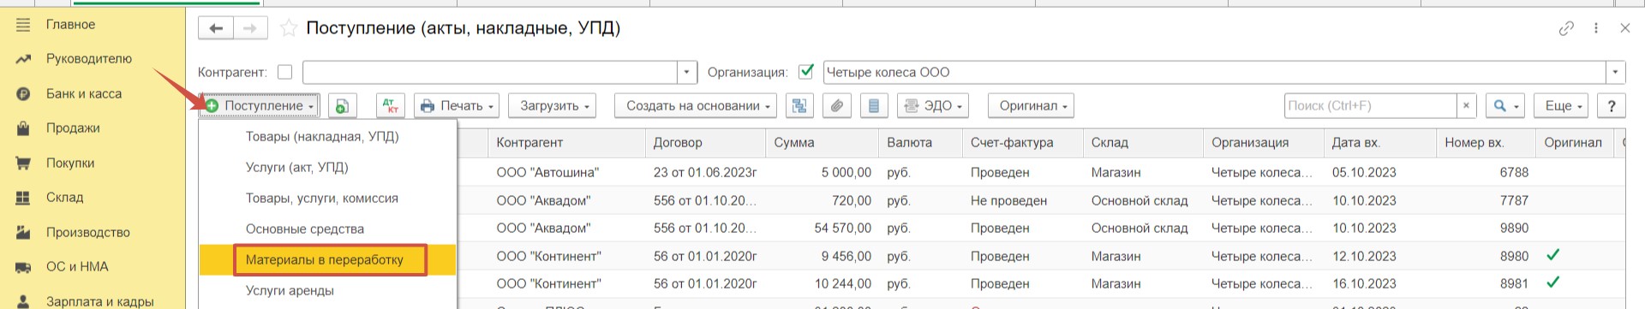Open the attached files paperclip icon
This screenshot has height=309, width=1645.
(837, 106)
